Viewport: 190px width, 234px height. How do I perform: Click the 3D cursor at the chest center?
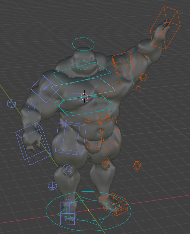[x=85, y=97]
